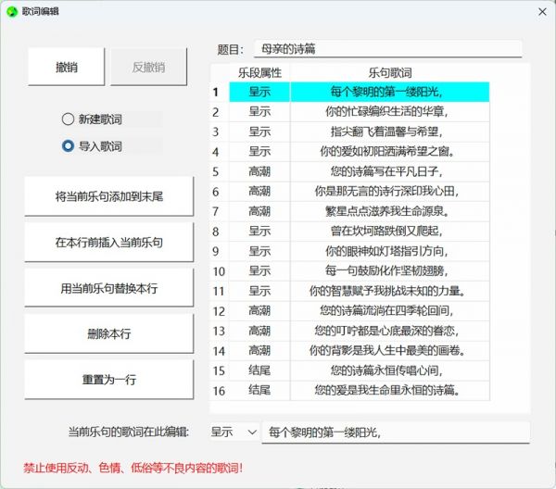Image resolution: width=556 pixels, height=489 pixels.
Task: Close the 歌词编辑 window
Action: [542, 12]
